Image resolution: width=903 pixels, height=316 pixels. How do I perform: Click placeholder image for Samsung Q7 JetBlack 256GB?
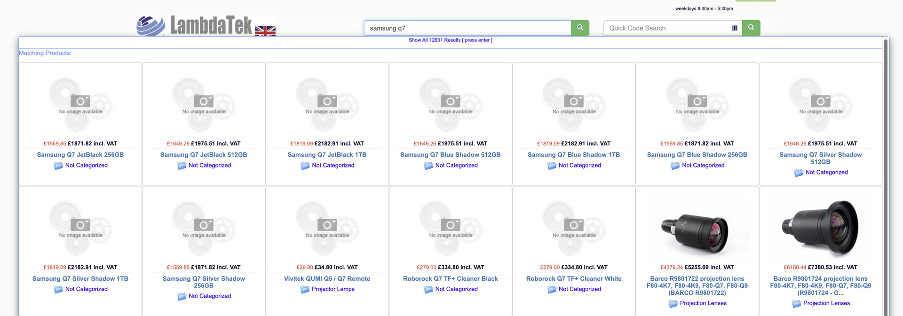click(80, 104)
